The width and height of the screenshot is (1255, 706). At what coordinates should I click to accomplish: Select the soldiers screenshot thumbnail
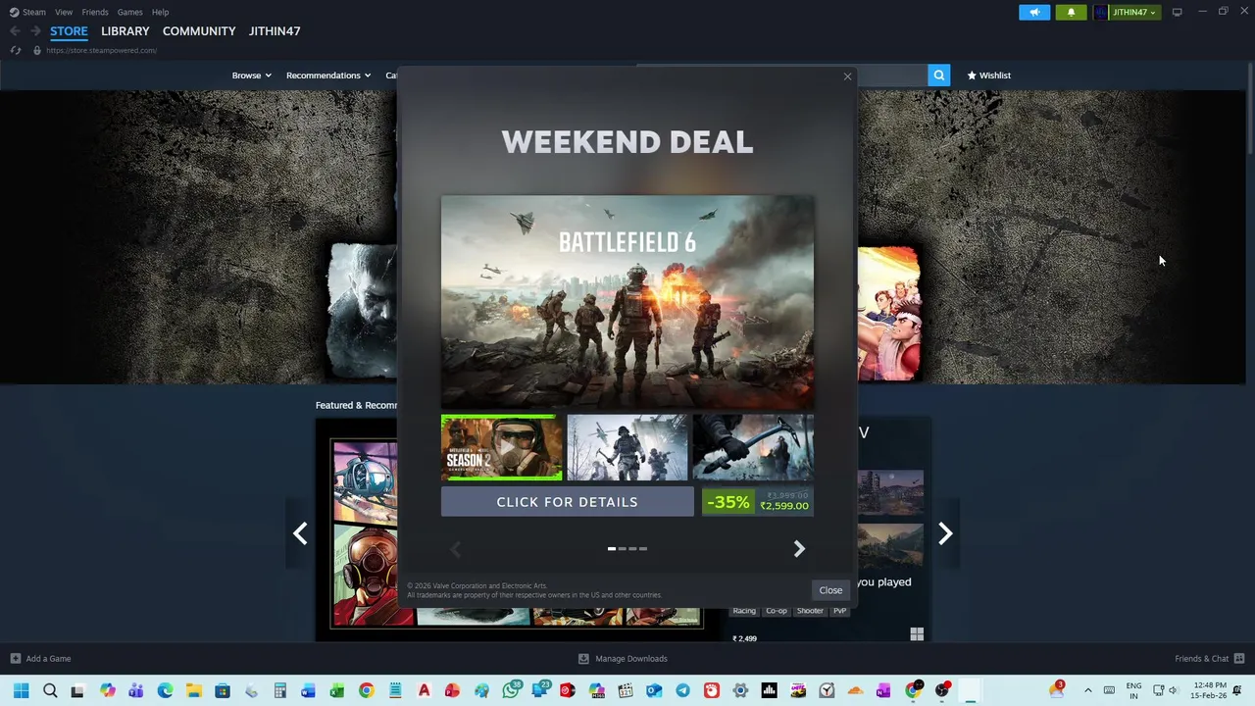tap(627, 447)
